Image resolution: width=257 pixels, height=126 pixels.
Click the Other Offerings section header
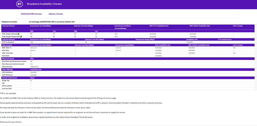pos(7,69)
